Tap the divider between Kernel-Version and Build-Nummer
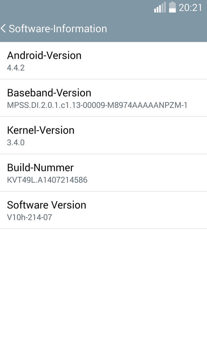 coord(103,154)
